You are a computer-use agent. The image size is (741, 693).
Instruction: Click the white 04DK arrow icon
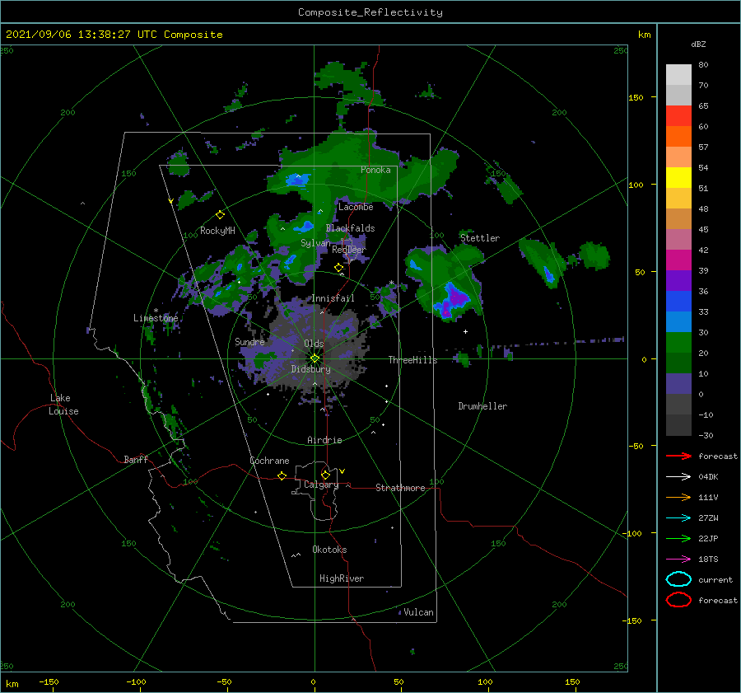pos(678,476)
